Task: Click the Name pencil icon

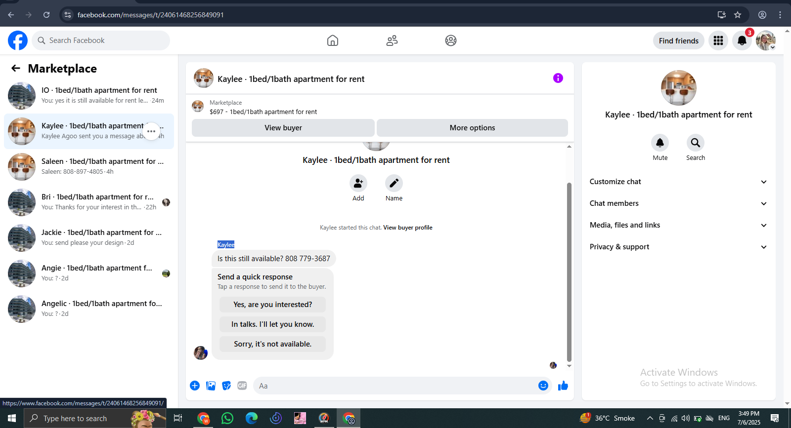Action: tap(394, 184)
